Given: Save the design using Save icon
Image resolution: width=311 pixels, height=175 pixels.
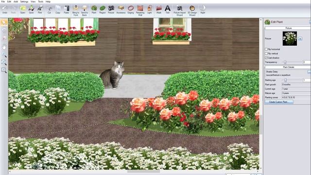Looking at the screenshot, I should click(31, 10).
